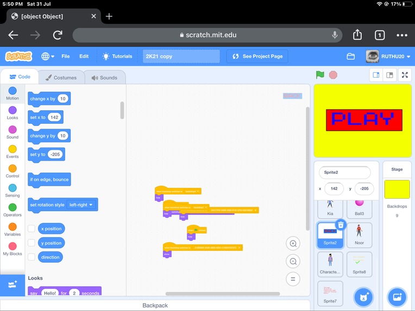
Task: Reload the page in the browser
Action: [58, 35]
